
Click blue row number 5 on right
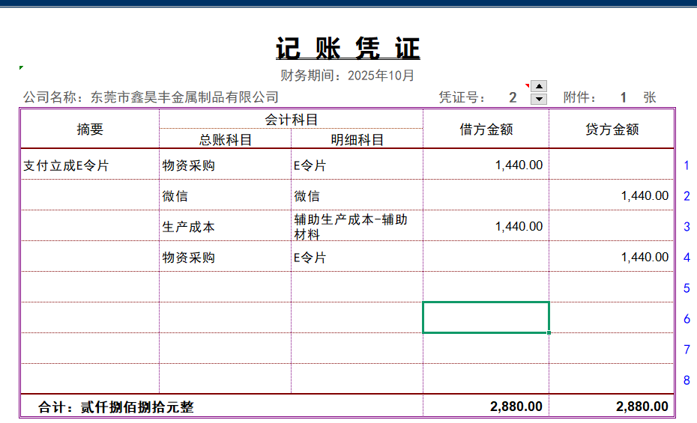click(687, 288)
